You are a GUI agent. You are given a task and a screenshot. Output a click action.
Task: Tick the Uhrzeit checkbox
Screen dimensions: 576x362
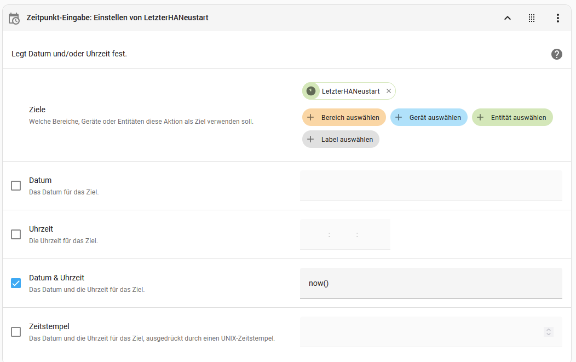click(16, 234)
